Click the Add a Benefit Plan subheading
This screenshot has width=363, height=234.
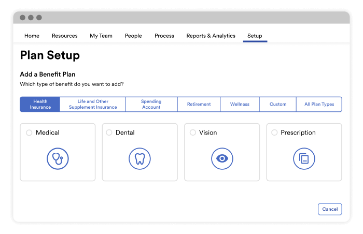click(x=48, y=75)
